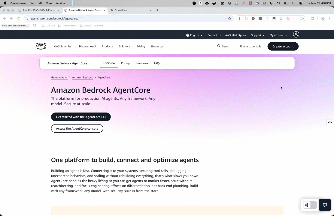The height and width of the screenshot is (216, 334).
Task: Click the pink sparkle extension icon
Action: pyautogui.click(x=288, y=19)
